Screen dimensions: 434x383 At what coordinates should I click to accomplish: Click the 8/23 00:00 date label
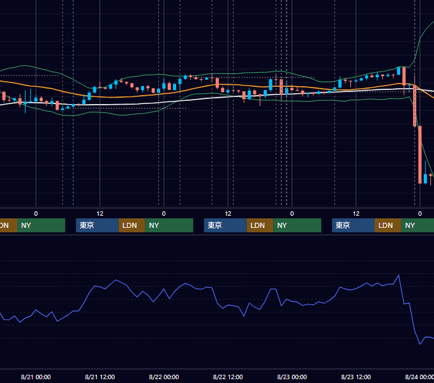[292, 377]
